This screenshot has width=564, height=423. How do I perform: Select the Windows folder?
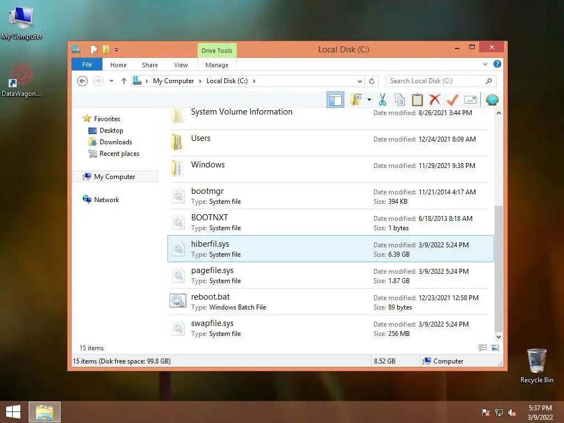tap(330, 169)
